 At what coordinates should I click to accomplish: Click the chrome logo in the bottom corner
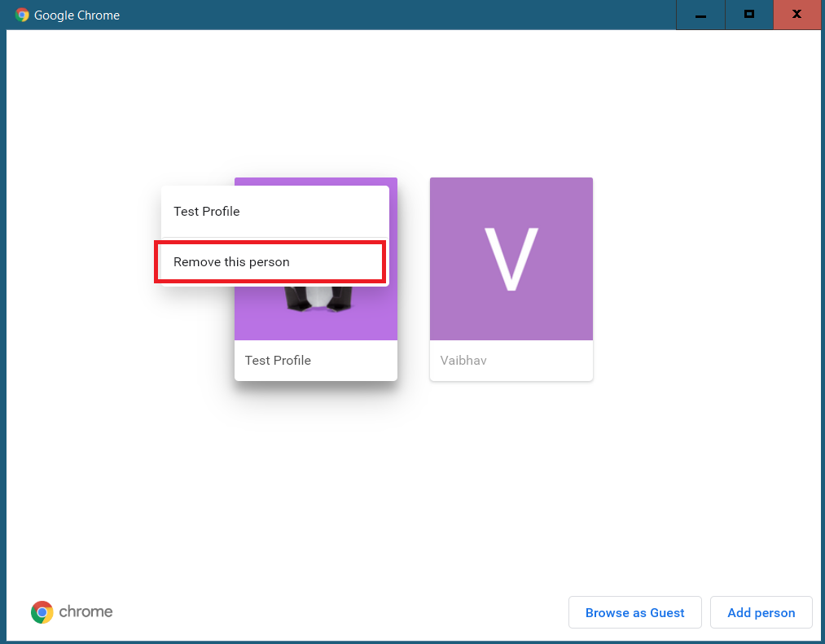click(x=42, y=612)
